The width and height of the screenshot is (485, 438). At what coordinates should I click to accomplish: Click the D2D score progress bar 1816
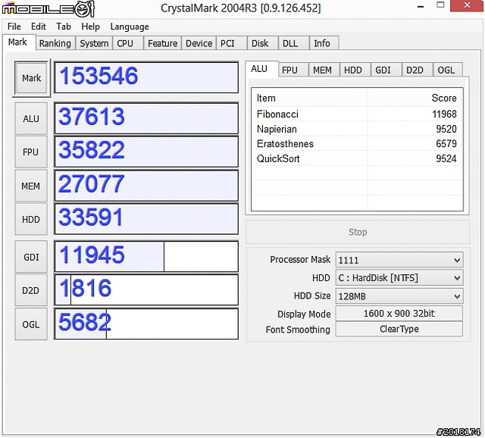tap(146, 290)
